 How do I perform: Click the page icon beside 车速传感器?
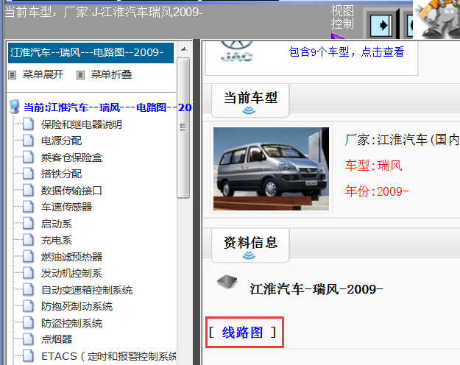(x=28, y=207)
